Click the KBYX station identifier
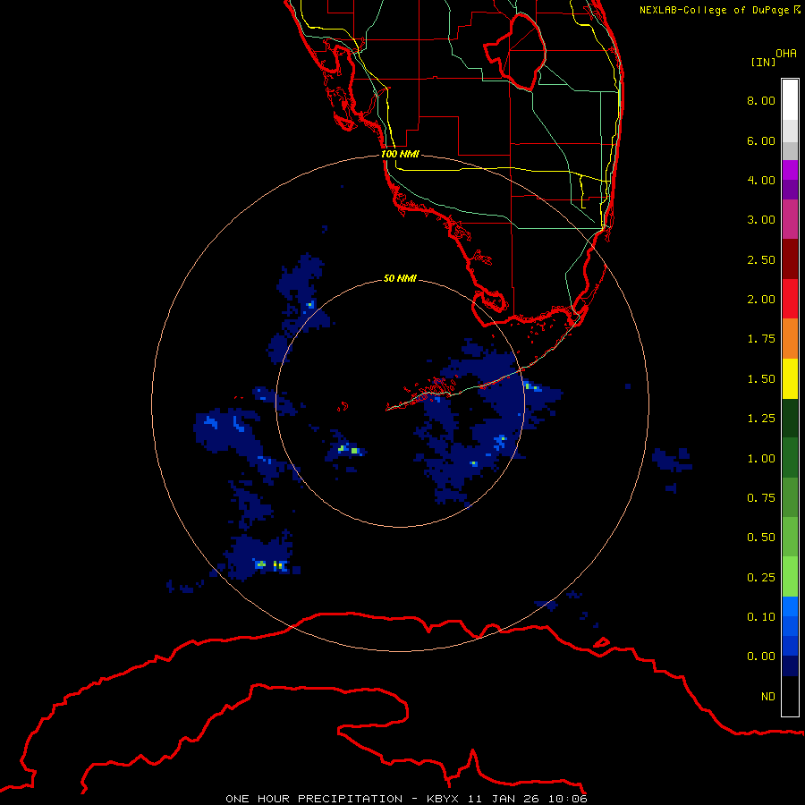The width and height of the screenshot is (805, 805). point(442,799)
